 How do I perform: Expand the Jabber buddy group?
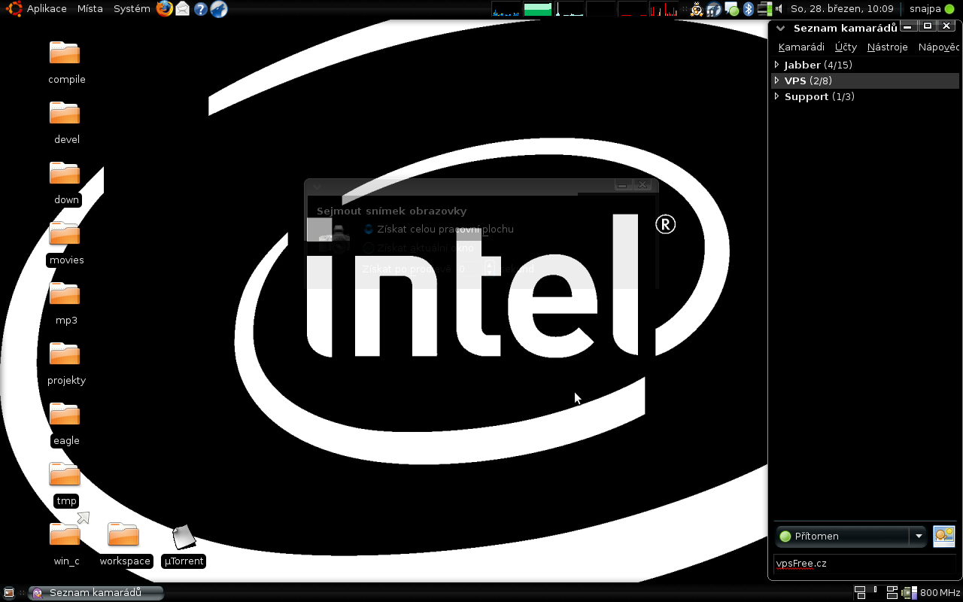777,65
